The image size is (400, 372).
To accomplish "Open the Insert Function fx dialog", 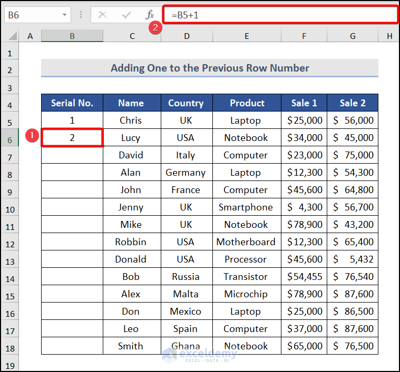I will click(150, 15).
